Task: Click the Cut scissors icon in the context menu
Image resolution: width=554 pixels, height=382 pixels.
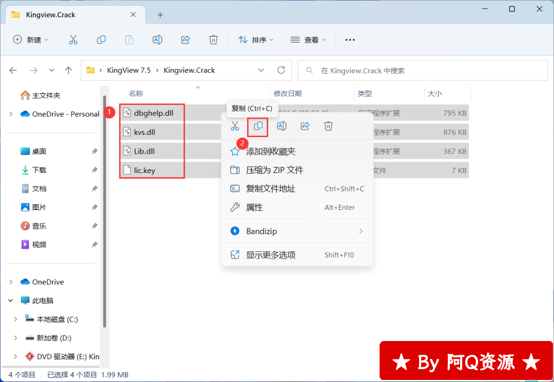Action: tap(235, 126)
